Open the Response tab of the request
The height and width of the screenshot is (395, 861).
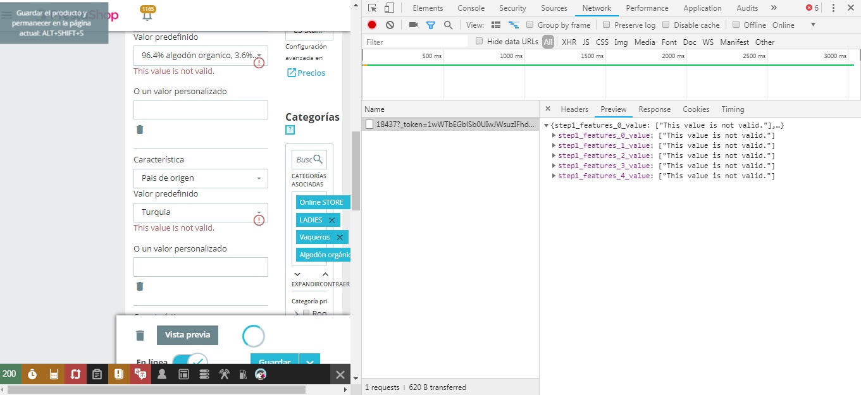[654, 109]
